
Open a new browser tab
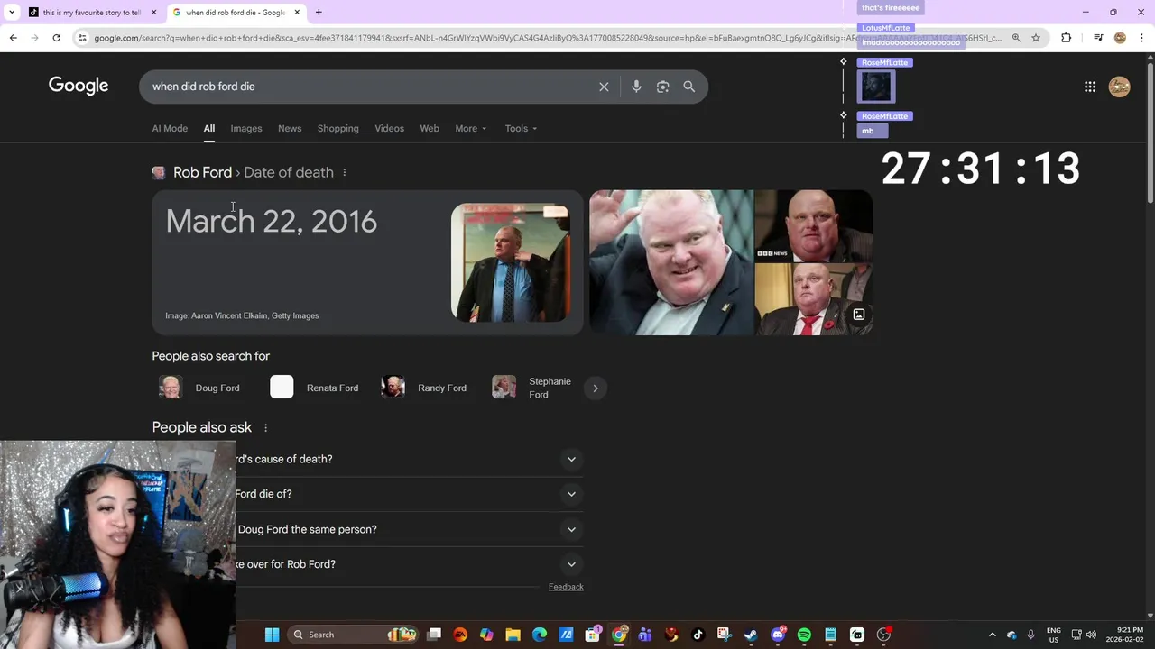pos(319,13)
